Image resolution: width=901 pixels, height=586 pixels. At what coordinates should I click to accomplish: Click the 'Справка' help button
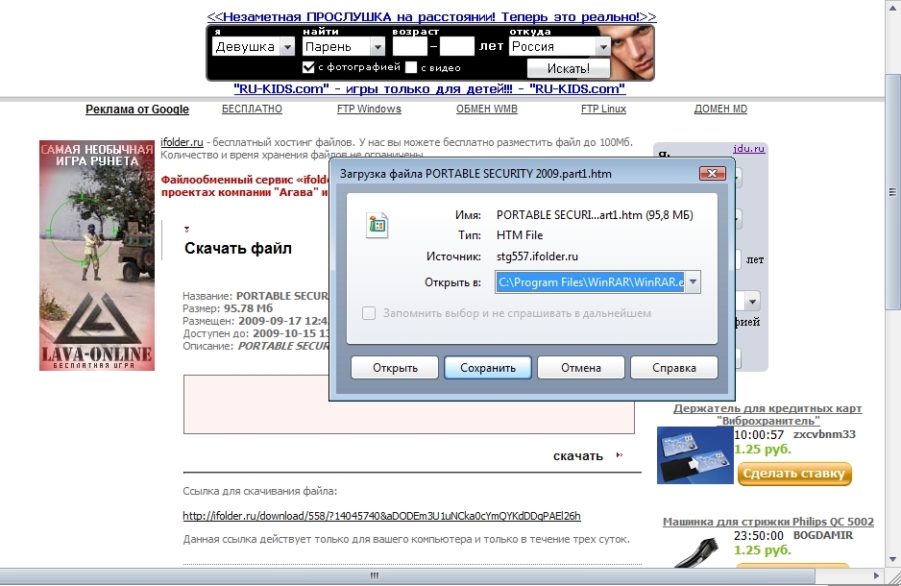pos(674,368)
